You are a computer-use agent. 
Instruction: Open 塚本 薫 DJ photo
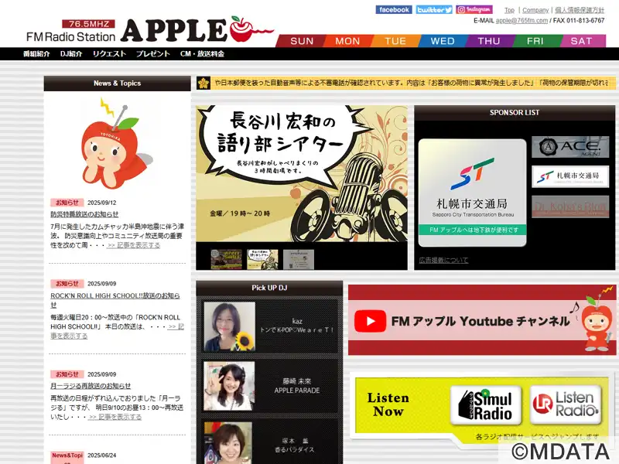tap(228, 442)
